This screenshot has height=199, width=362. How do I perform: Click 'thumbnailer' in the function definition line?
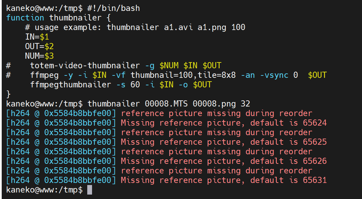point(75,18)
